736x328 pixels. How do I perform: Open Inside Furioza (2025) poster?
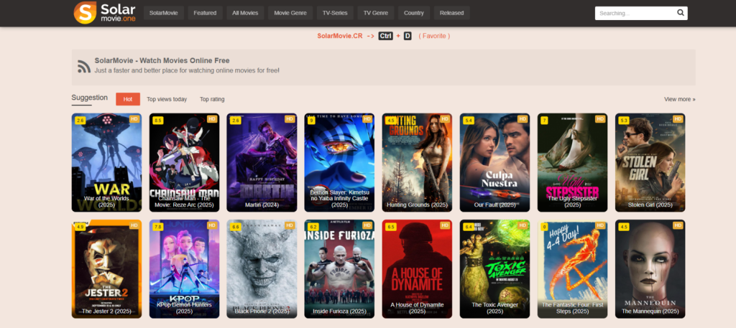[339, 269]
